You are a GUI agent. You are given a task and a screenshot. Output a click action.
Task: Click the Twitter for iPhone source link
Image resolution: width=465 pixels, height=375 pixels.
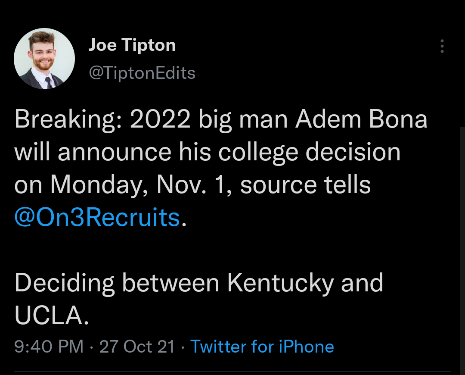pyautogui.click(x=262, y=347)
